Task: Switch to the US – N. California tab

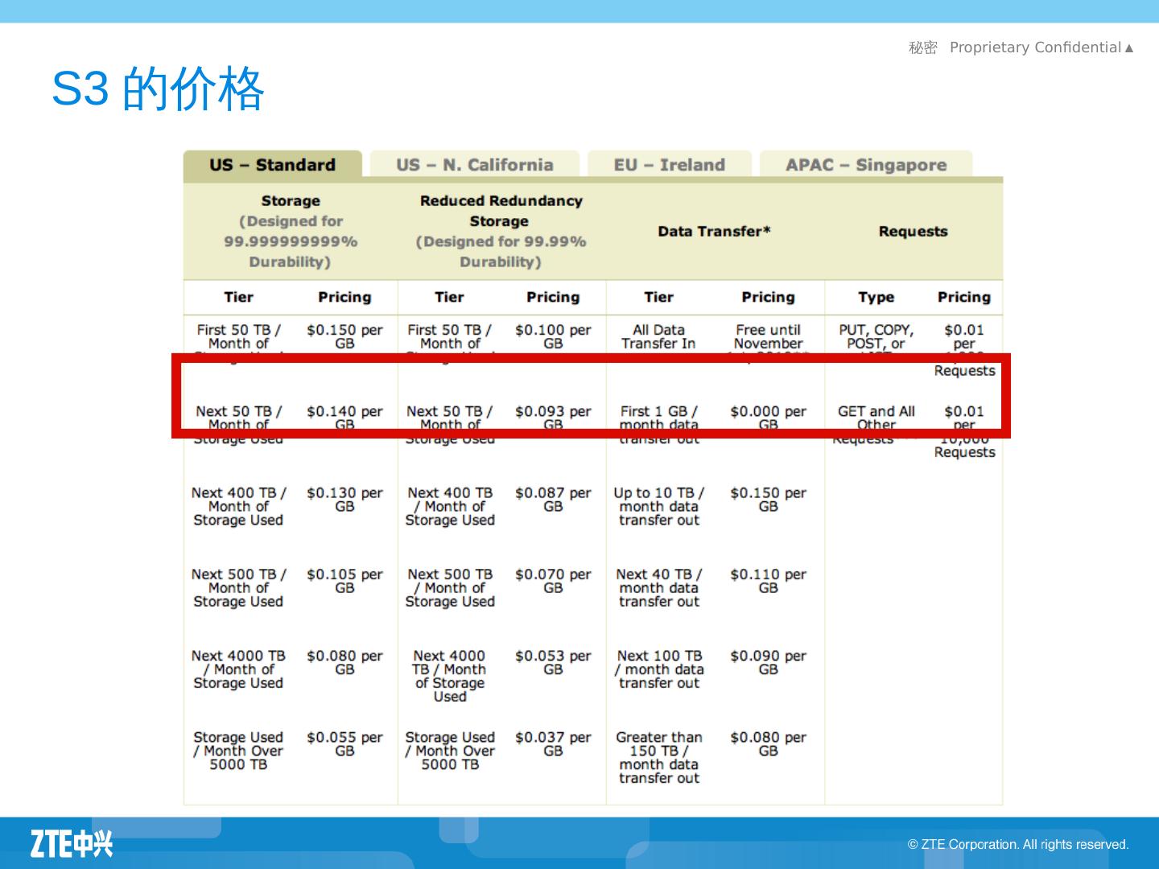Action: pyautogui.click(x=474, y=165)
